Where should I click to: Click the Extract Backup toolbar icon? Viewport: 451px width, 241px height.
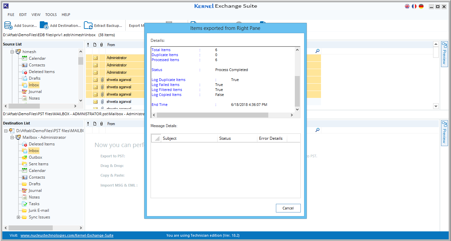pos(88,25)
